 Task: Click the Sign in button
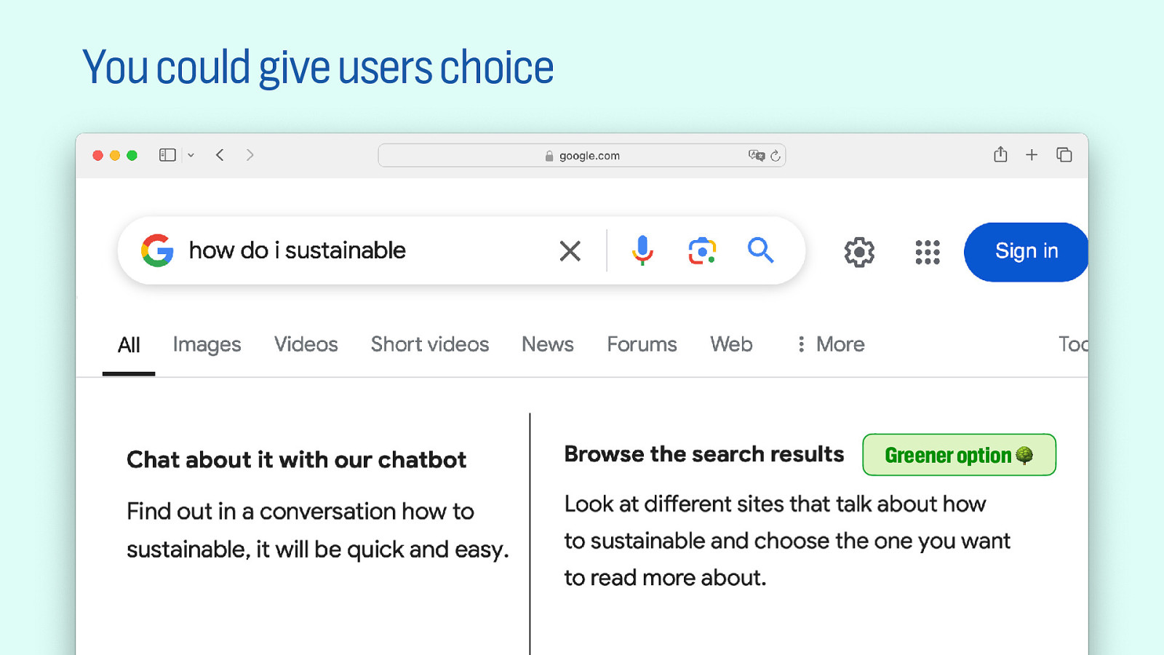(1026, 252)
